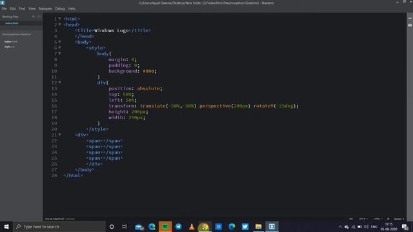Open Windows Start menu
Image resolution: width=413 pixels, height=232 pixels.
pos(6,226)
